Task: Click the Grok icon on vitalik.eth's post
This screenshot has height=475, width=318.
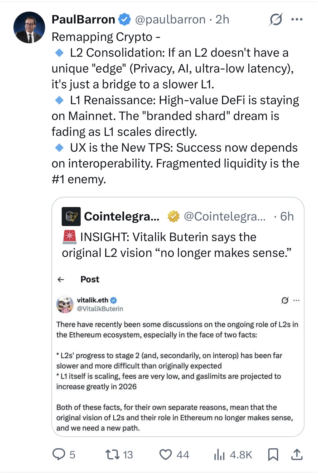Action: (285, 300)
